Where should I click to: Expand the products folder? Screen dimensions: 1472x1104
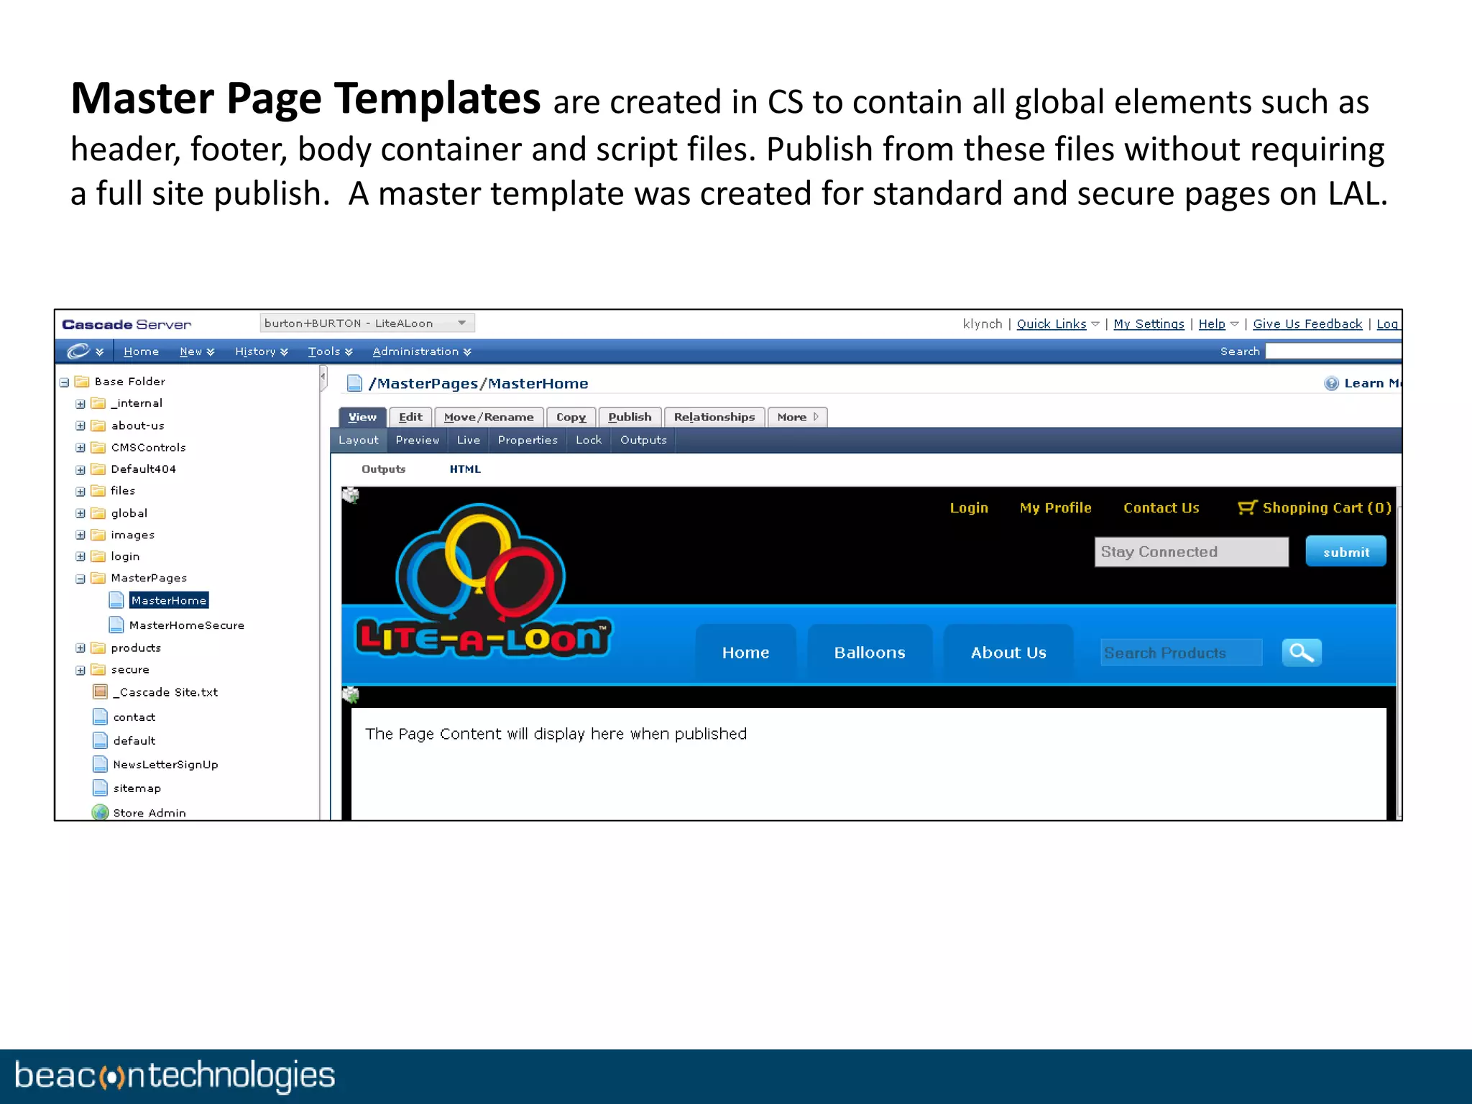80,648
